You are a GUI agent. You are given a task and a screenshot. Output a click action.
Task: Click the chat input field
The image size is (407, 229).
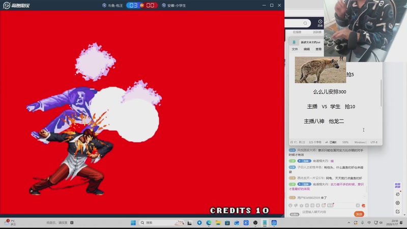pos(326,212)
